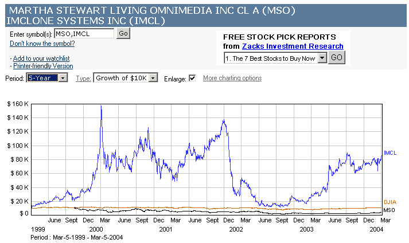This screenshot has height=243, width=409.
Task: Open the Growth of $10K type dropdown
Action: pos(126,78)
